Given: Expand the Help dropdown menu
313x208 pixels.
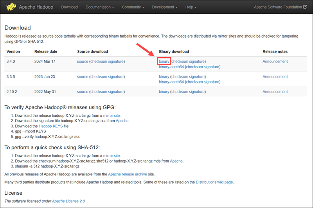Looking at the screenshot, I should (x=191, y=7).
